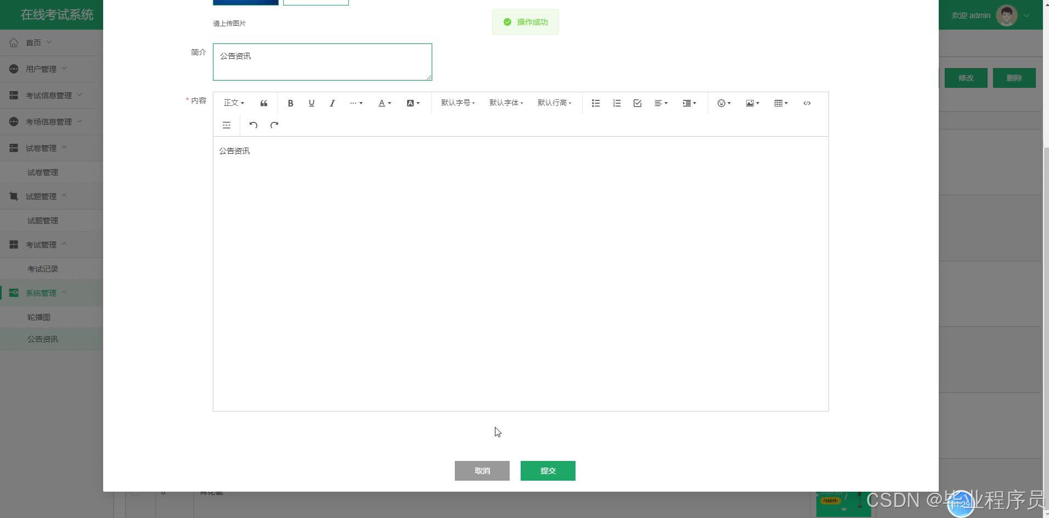
Task: Click the 系统管理 sidebar icon
Action: (x=14, y=292)
